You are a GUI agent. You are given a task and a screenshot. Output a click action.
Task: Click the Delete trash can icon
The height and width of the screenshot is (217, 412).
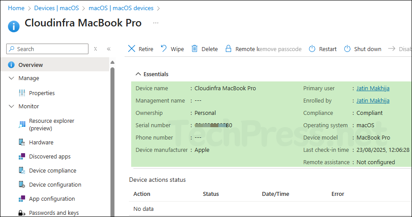point(195,48)
